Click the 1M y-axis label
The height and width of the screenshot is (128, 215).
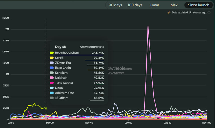tap(7, 74)
